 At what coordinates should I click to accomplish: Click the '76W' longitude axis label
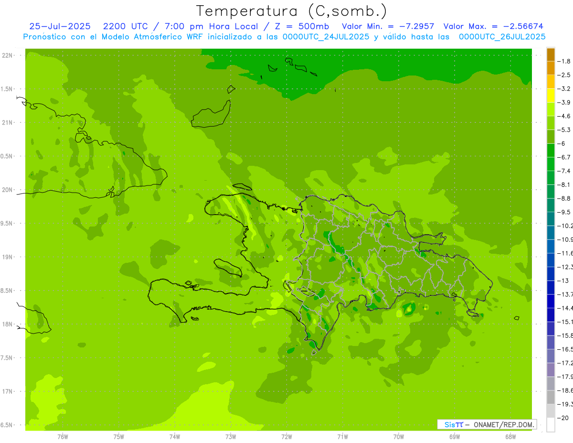pos(63,437)
